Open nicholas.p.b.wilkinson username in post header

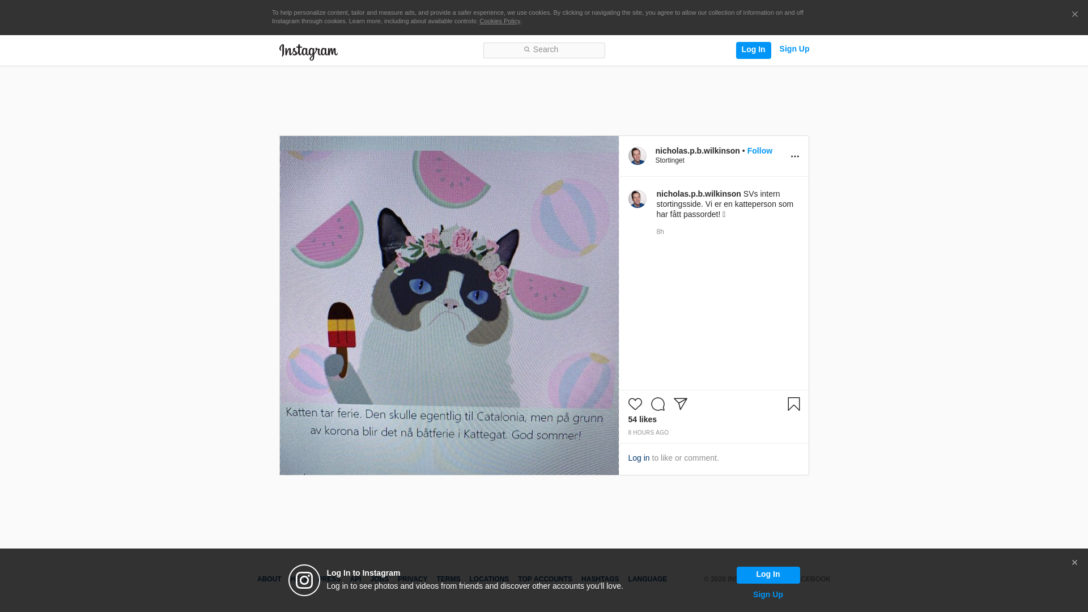point(698,151)
